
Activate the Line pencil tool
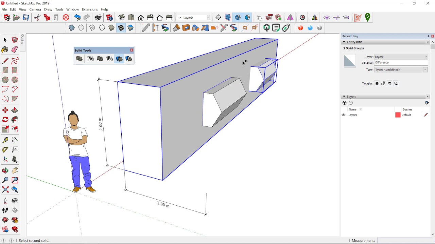pos(5,61)
